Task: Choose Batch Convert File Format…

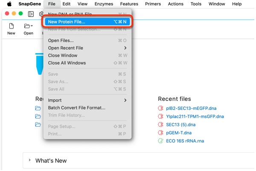Action: [87, 108]
